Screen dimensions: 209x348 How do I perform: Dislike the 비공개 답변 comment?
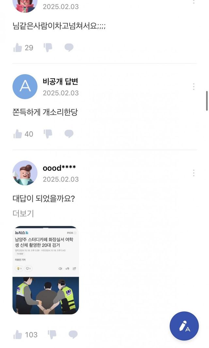point(48,134)
